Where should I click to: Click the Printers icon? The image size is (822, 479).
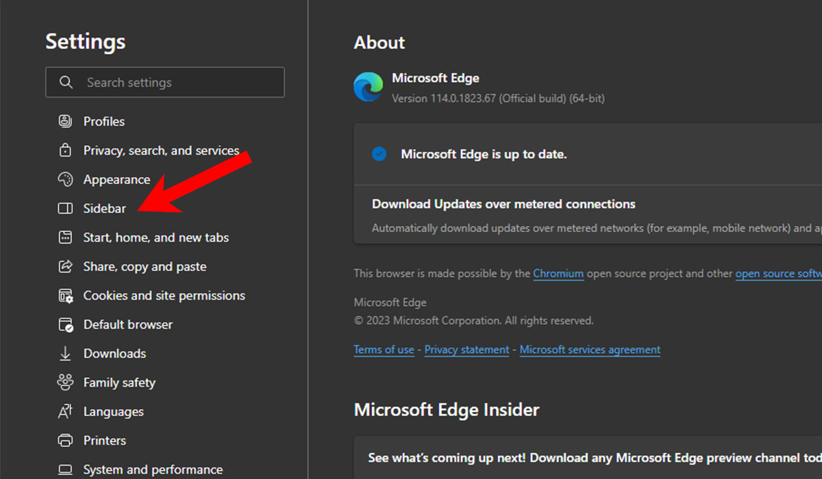point(65,440)
